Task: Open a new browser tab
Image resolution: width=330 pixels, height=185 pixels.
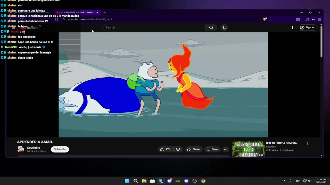Action: click(x=104, y=12)
